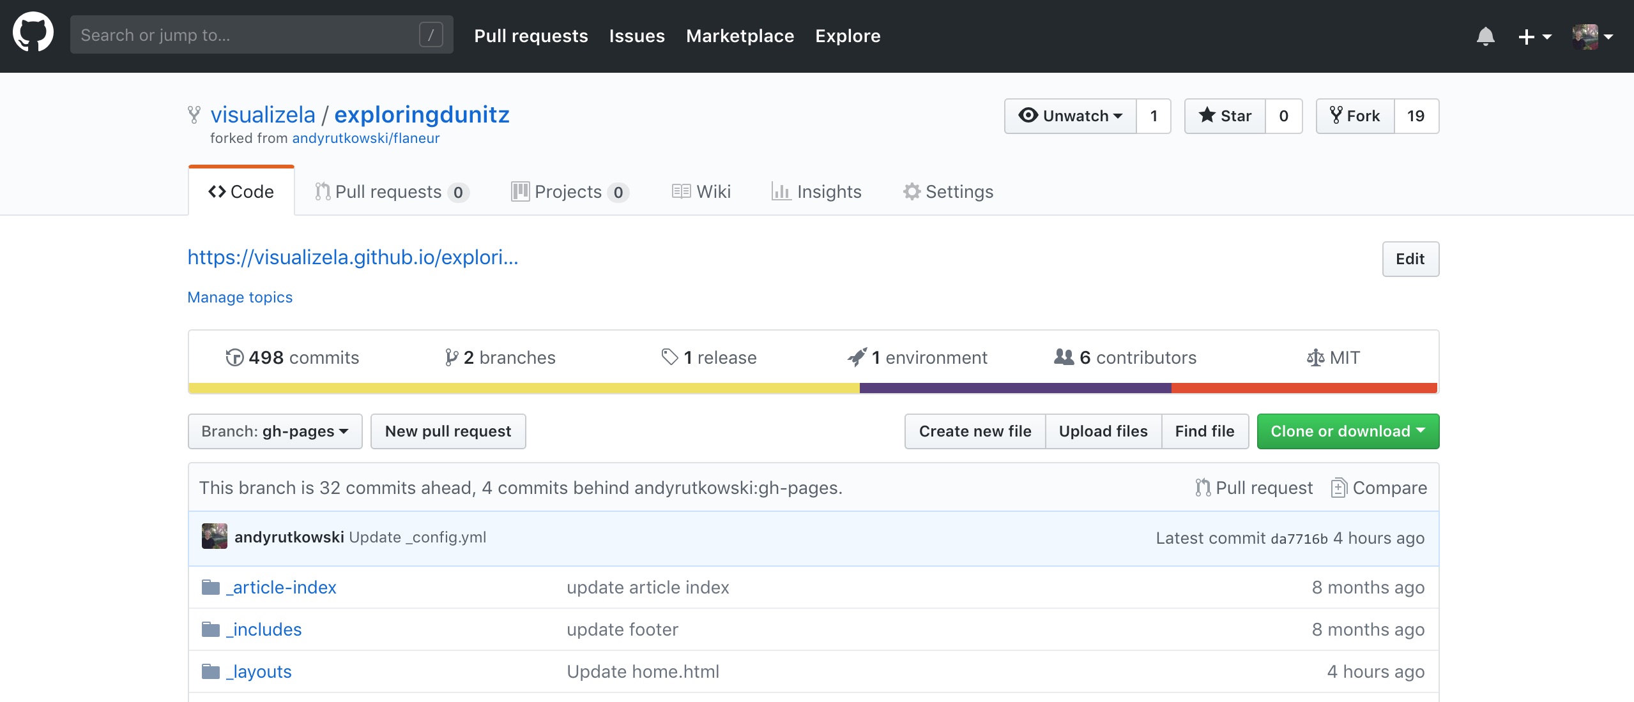Click the Fork button
Screen dimensions: 1634x702
(x=1355, y=116)
